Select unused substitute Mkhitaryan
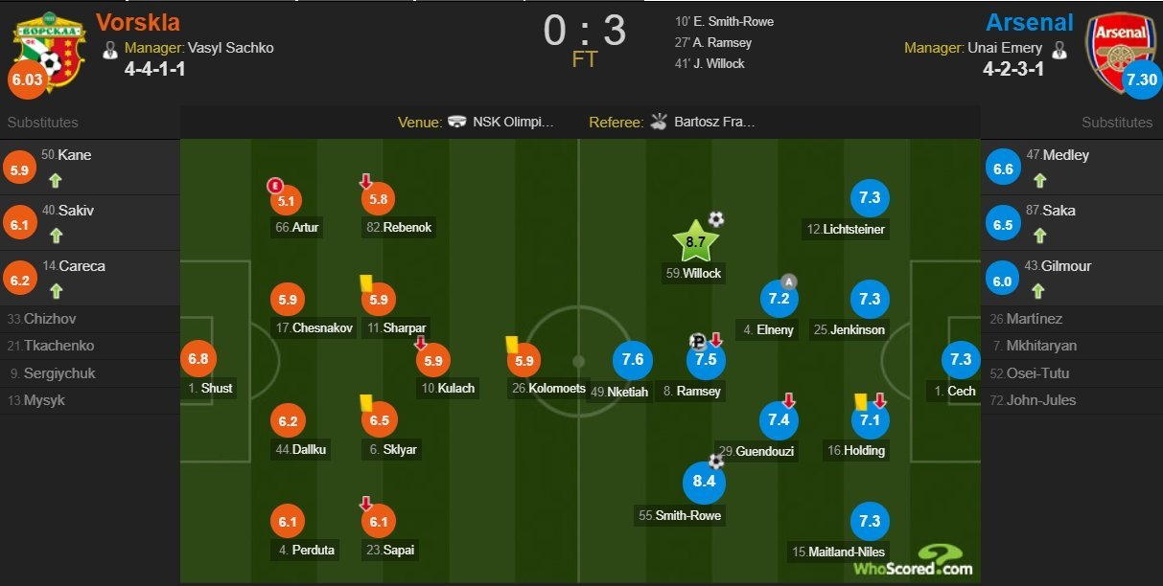1163x586 pixels. tap(1041, 346)
